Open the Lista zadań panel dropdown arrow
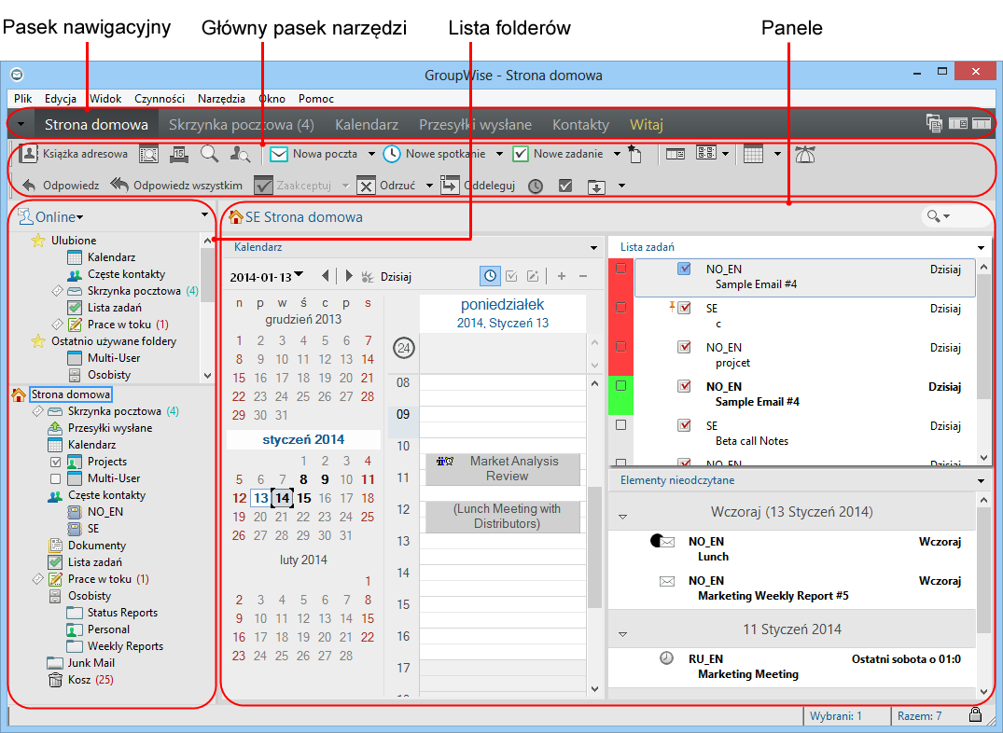This screenshot has height=733, width=1003. coord(982,247)
